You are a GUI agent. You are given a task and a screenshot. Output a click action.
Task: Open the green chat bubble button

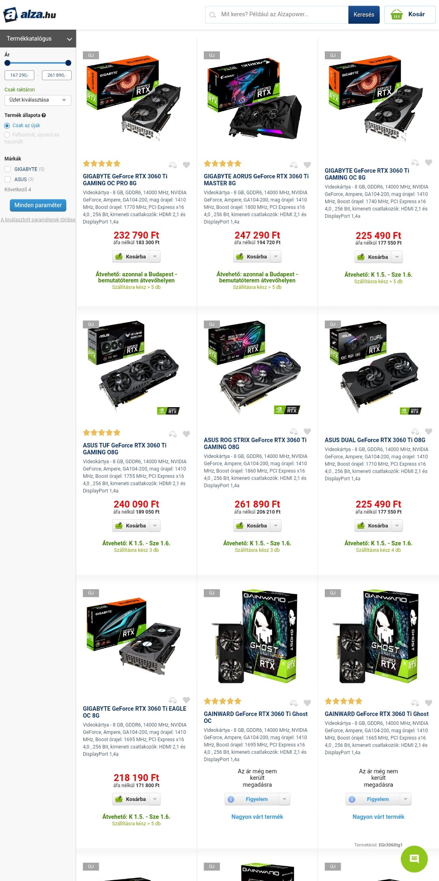point(414,859)
